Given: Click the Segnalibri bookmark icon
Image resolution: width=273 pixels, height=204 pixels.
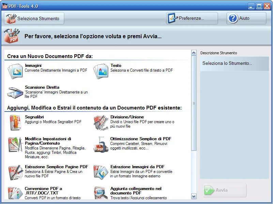Looking at the screenshot, I should (x=15, y=123).
